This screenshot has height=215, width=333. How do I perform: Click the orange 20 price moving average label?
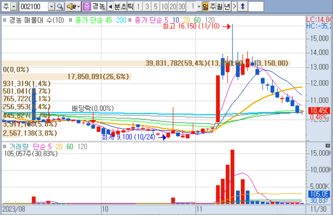coord(186,20)
